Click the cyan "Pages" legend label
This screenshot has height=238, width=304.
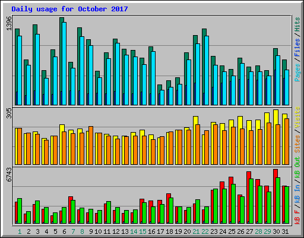point(297,73)
